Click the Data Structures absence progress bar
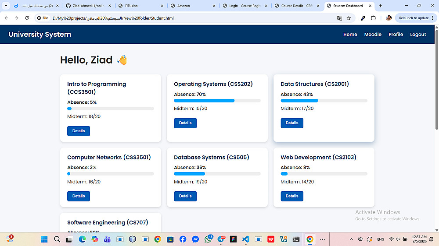This screenshot has height=246, width=439. tap(324, 101)
